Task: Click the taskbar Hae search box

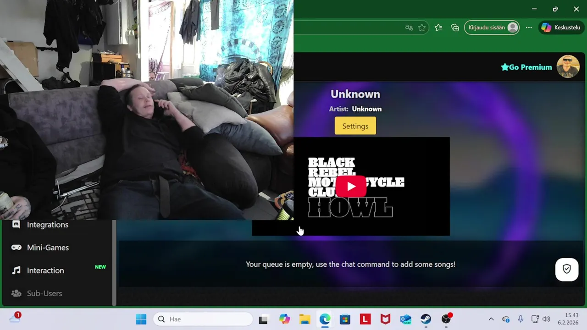Action: [203, 319]
